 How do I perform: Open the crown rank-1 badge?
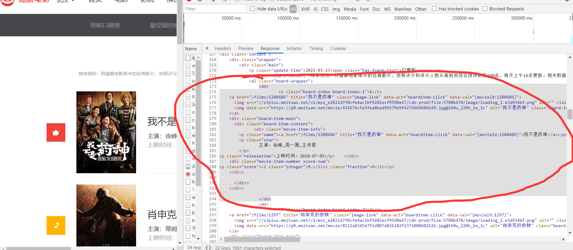click(56, 132)
